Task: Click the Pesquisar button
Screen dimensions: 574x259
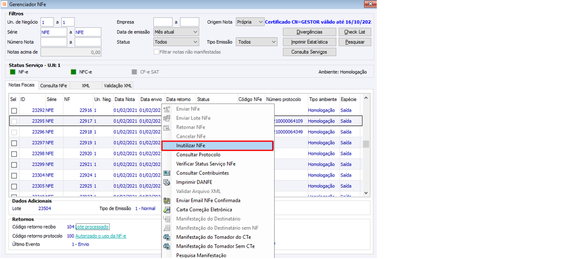Action: pos(354,42)
